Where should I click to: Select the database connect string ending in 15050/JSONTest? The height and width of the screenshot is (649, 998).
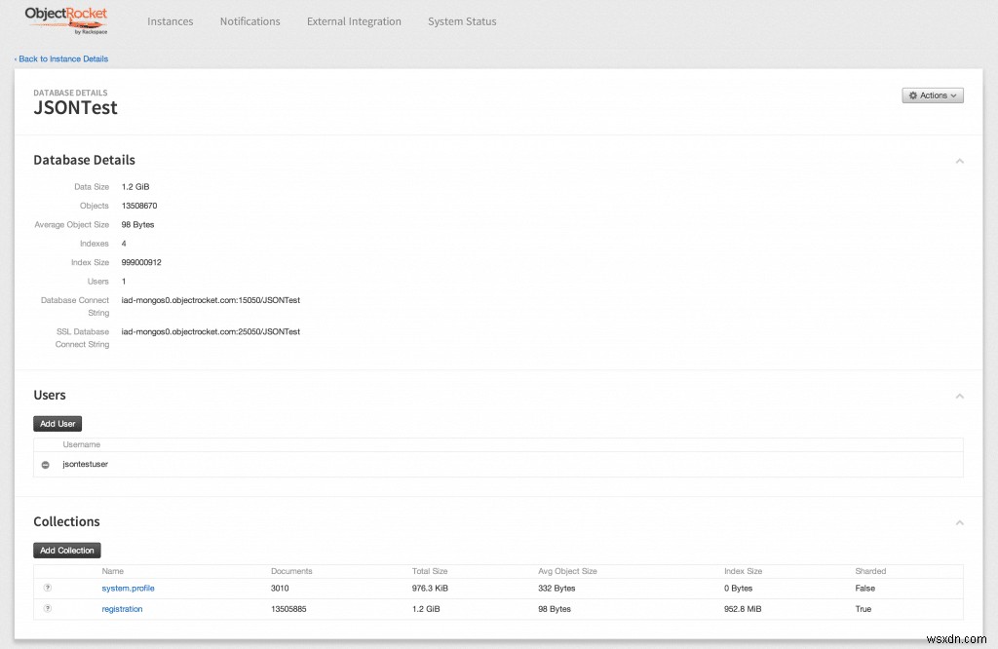pyautogui.click(x=211, y=300)
